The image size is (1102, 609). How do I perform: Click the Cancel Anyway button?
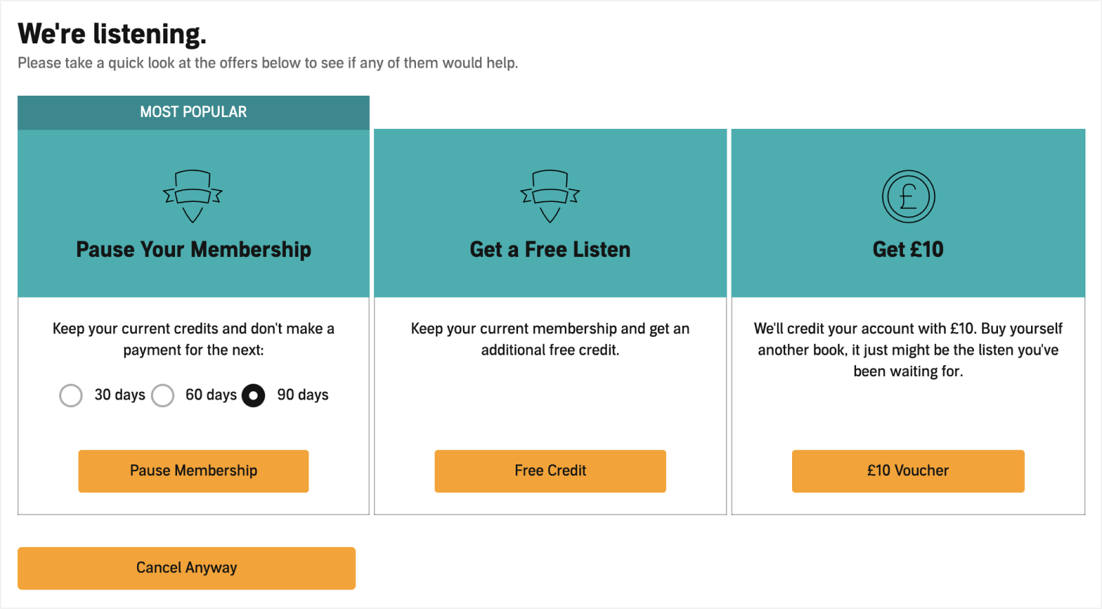[x=187, y=568]
